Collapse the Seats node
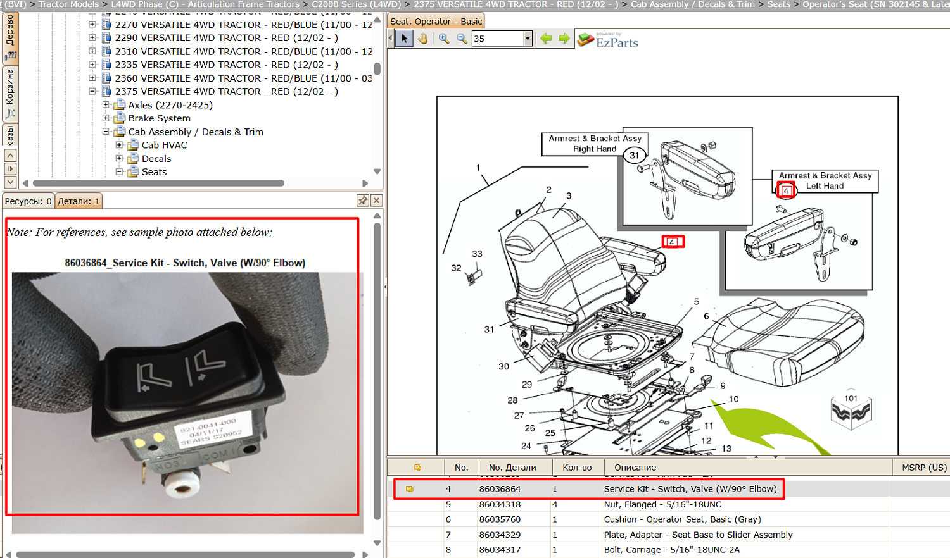 (119, 172)
